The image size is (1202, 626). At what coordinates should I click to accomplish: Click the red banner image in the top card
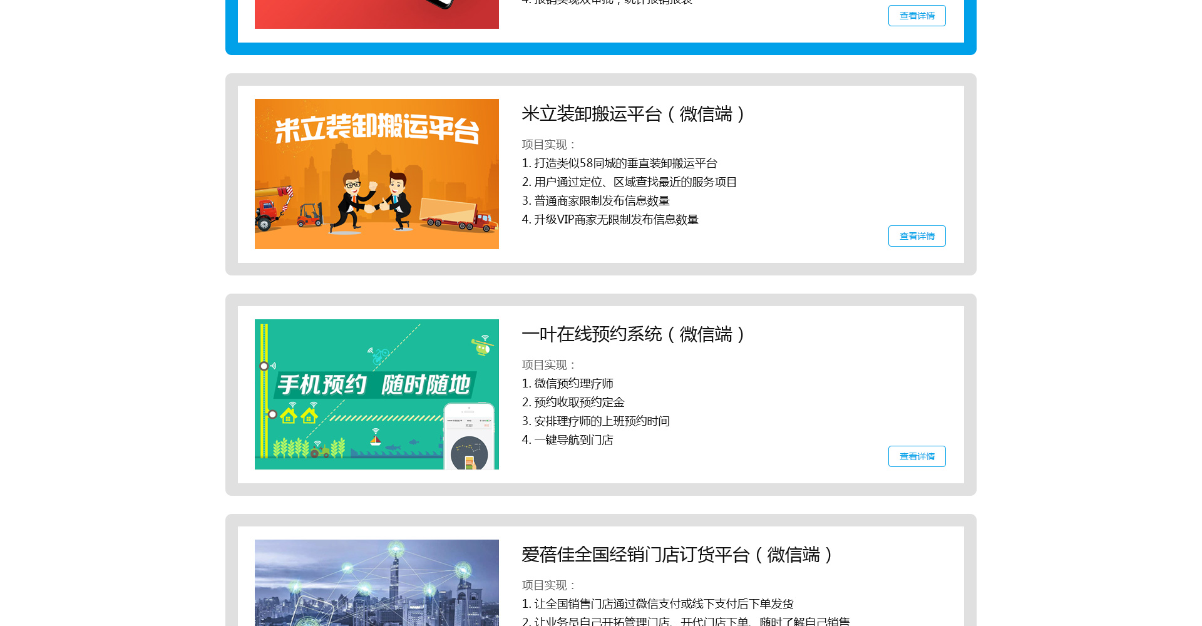click(376, 14)
